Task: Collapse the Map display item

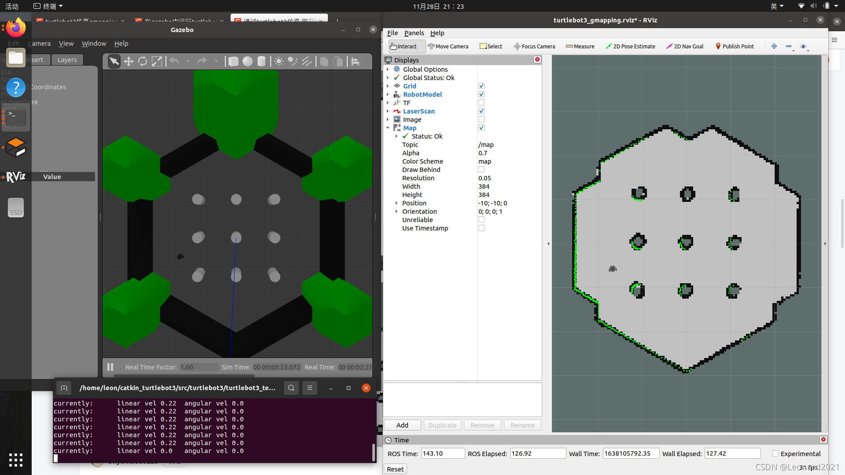Action: (x=388, y=128)
